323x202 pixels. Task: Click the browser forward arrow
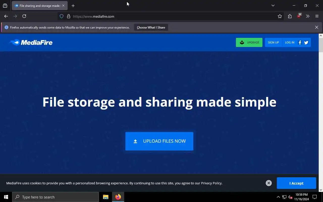[15, 16]
